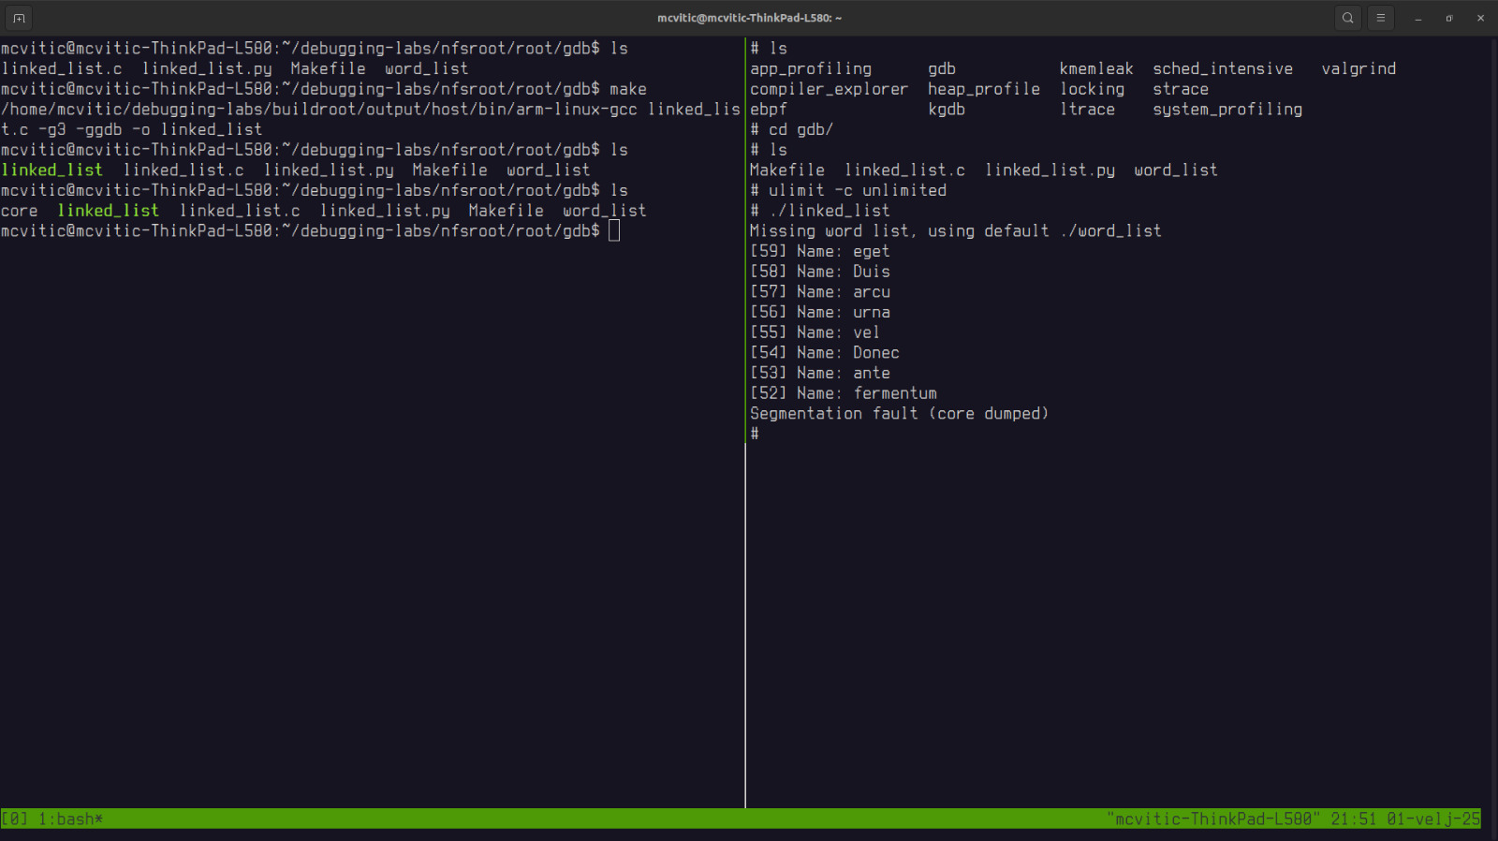The image size is (1498, 841).
Task: Click the window title mcvitic@mcvitic-ThinkPad-L580
Action: pyautogui.click(x=749, y=18)
